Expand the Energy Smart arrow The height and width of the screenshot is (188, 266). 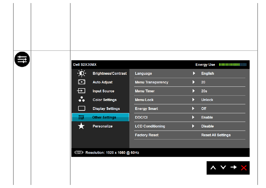coord(193,109)
